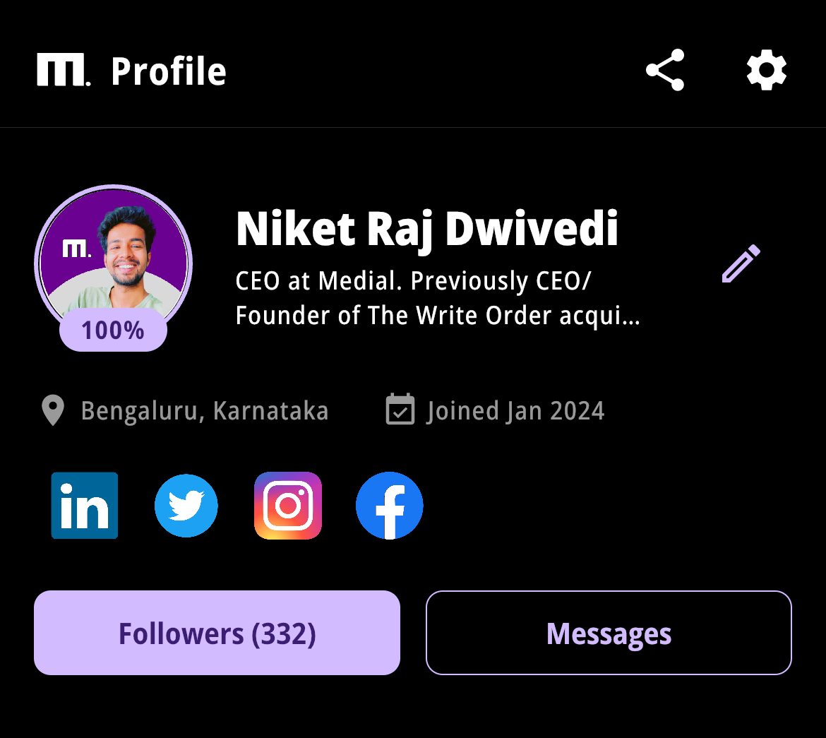The height and width of the screenshot is (738, 826).
Task: Select the name Niket Raj Dwivedi
Action: pyautogui.click(x=426, y=229)
